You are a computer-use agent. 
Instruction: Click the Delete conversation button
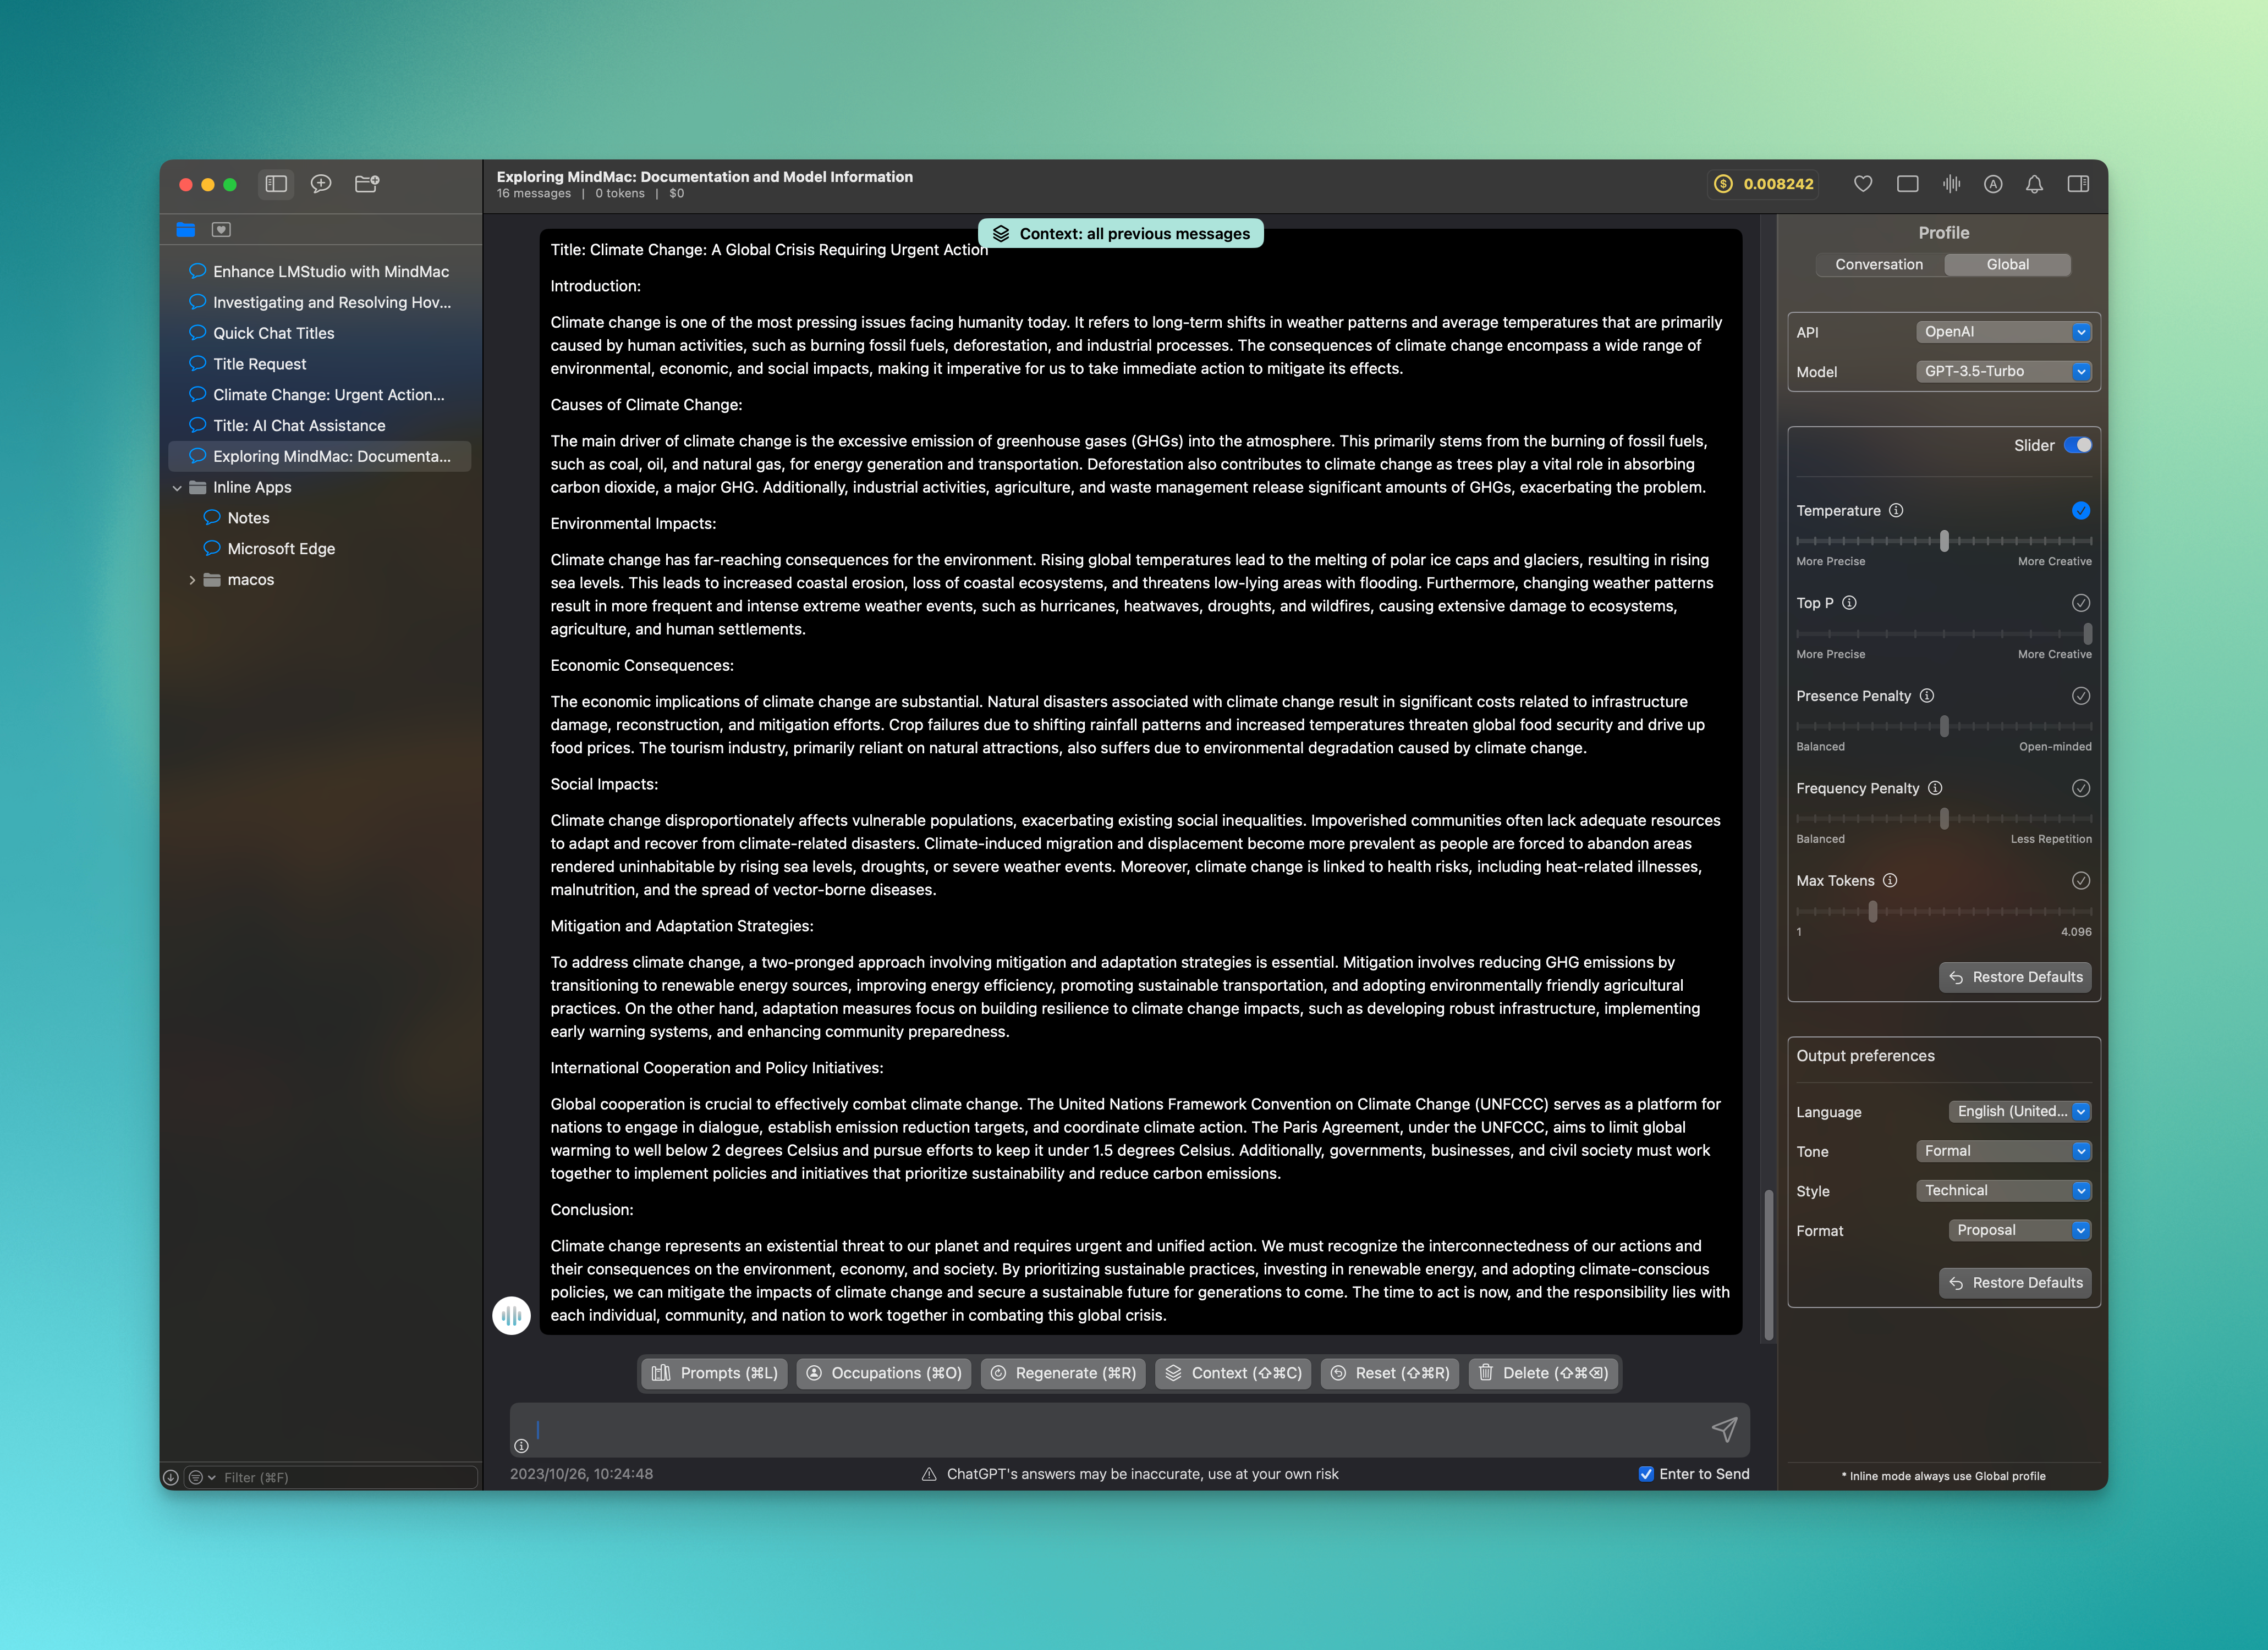tap(1543, 1373)
